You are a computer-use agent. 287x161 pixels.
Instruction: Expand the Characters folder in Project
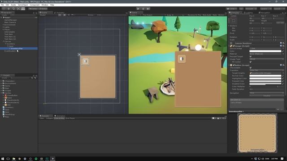point(1,81)
